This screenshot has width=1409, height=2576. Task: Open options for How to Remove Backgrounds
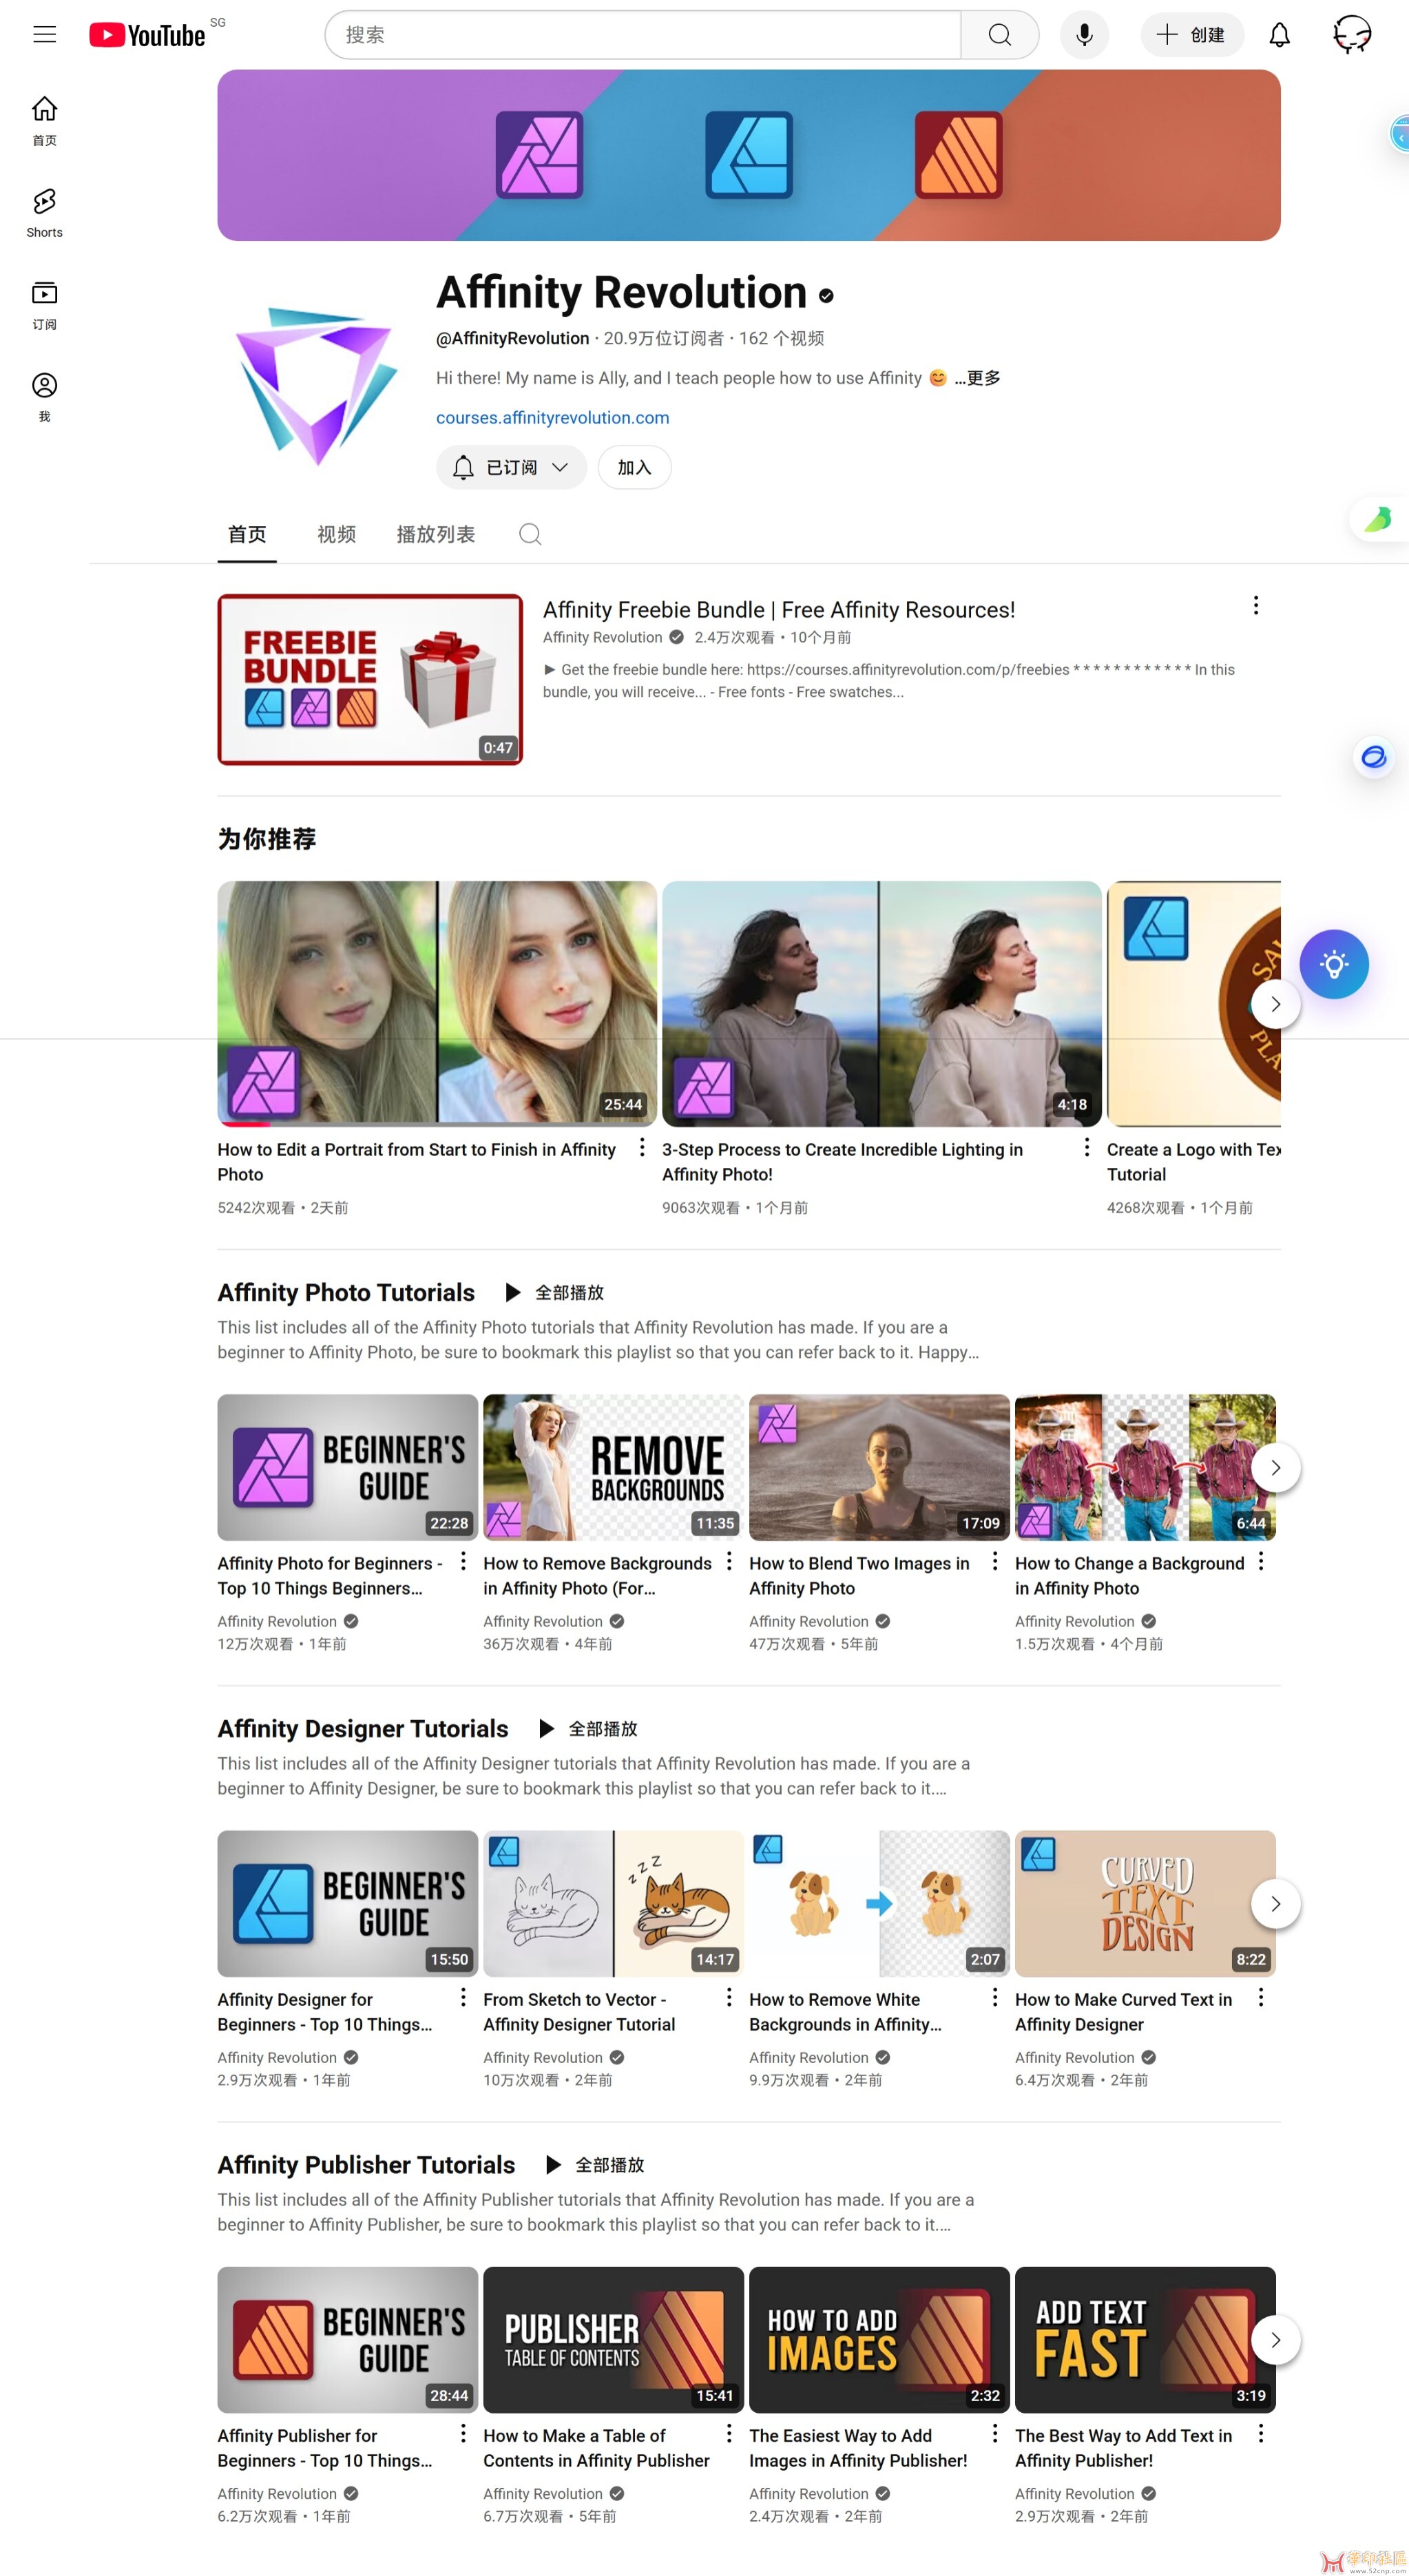point(729,1561)
